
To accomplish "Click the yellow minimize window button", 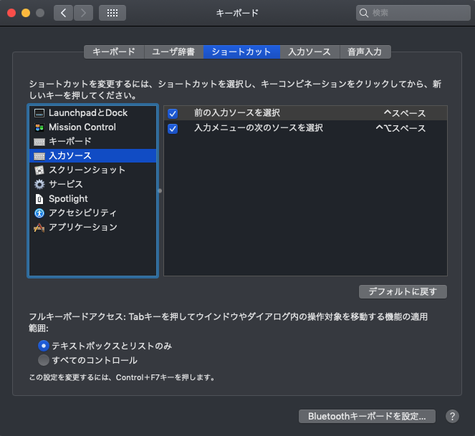I will [x=26, y=13].
